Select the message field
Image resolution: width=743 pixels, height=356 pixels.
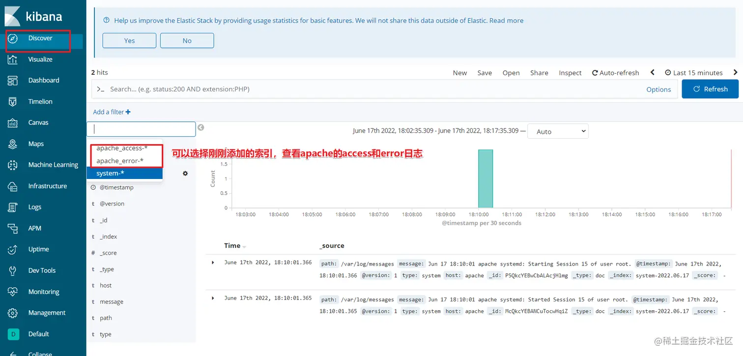click(112, 302)
